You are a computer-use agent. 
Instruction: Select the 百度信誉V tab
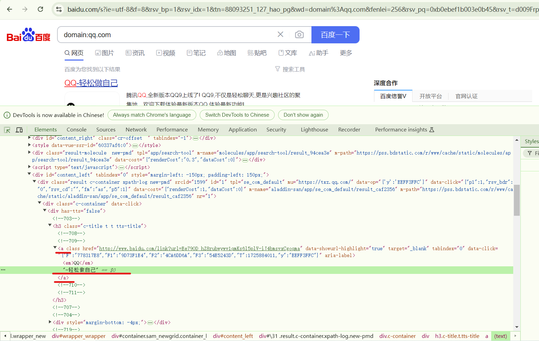pyautogui.click(x=393, y=96)
